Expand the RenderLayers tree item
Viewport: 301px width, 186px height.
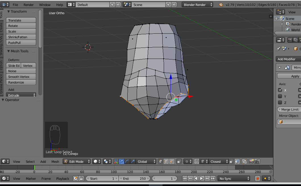pos(282,24)
